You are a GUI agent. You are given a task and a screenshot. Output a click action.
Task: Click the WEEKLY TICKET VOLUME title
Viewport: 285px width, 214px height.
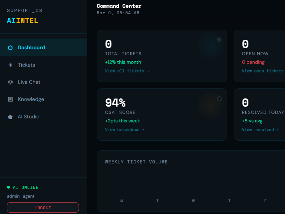coord(136,162)
